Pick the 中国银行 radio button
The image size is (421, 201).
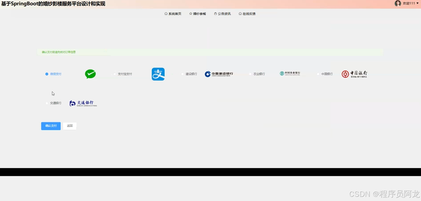point(318,74)
